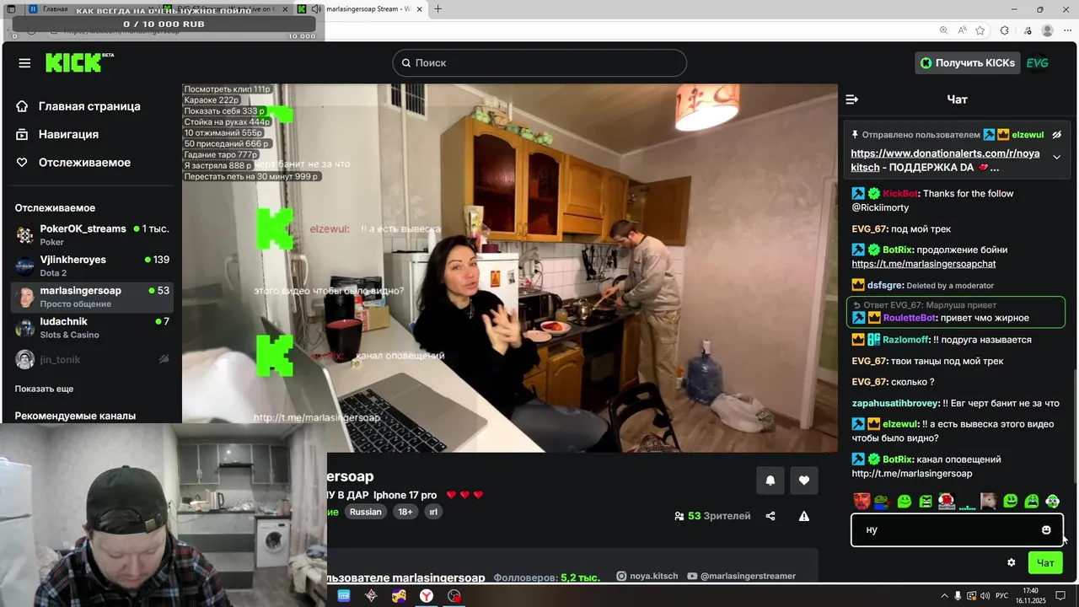Hide the pinned message eye icon
This screenshot has height=607, width=1079.
point(1056,135)
